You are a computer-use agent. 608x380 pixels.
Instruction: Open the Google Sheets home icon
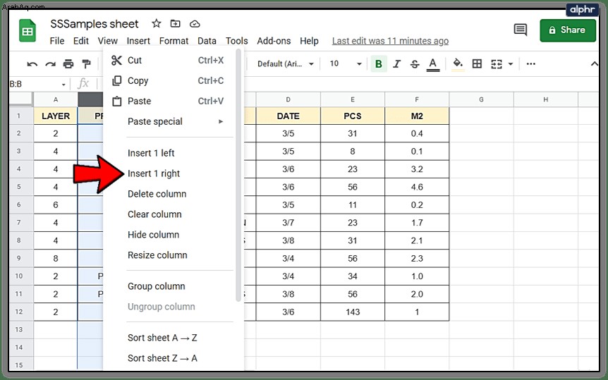click(x=27, y=30)
